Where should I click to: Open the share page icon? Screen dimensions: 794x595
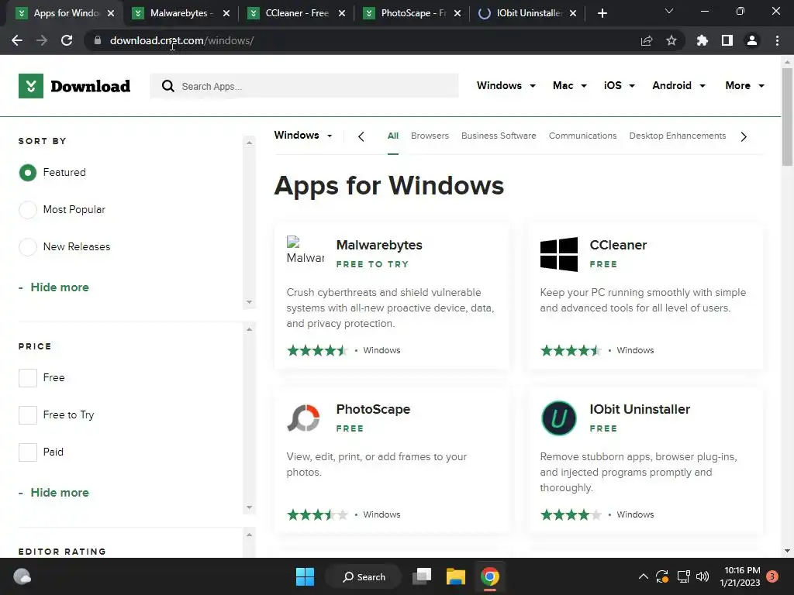647,40
